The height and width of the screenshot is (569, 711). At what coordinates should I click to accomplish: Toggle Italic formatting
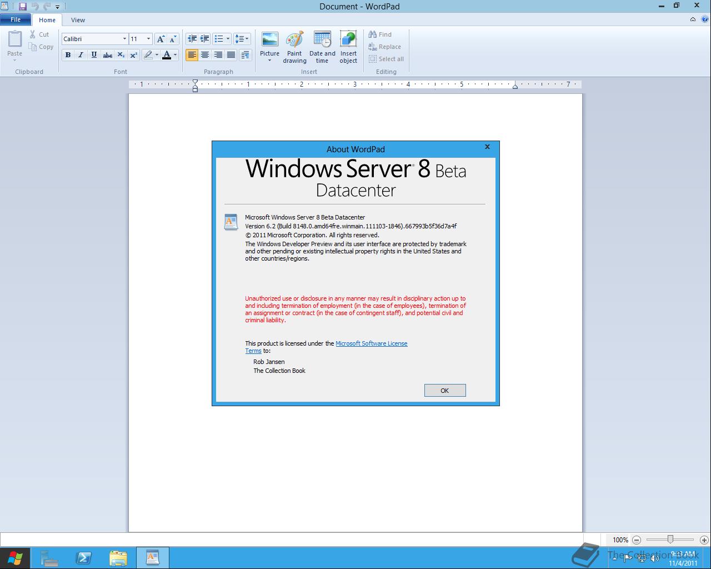pyautogui.click(x=81, y=55)
